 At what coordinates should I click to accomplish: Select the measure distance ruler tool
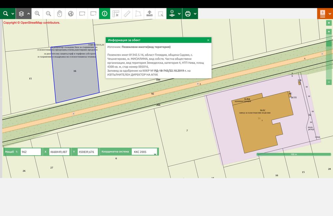(x=127, y=14)
